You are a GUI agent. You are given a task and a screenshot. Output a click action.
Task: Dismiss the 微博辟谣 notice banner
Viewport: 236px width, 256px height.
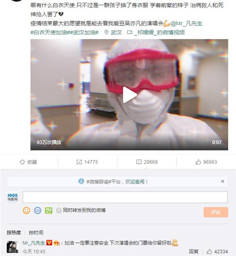click(x=222, y=182)
